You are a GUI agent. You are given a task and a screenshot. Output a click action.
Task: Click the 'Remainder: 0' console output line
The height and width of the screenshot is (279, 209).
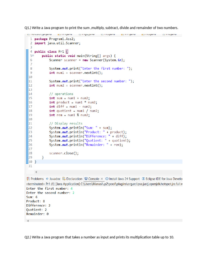coord(37,214)
